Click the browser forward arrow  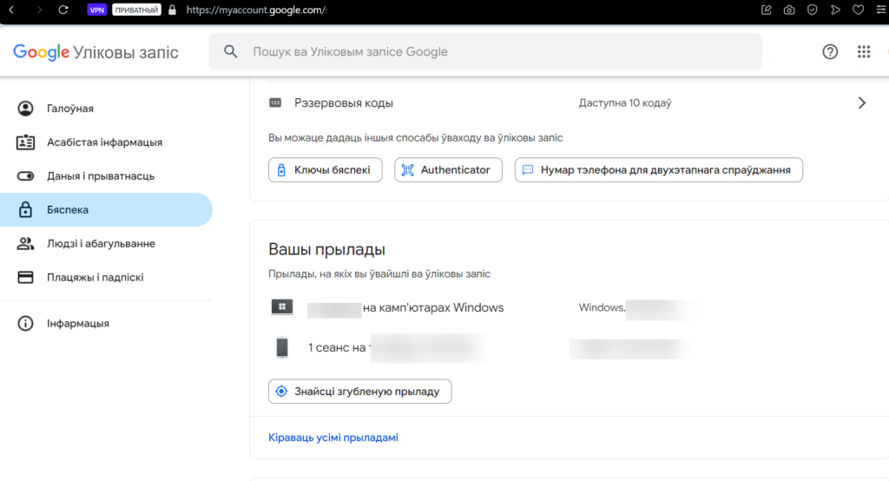pyautogui.click(x=38, y=10)
